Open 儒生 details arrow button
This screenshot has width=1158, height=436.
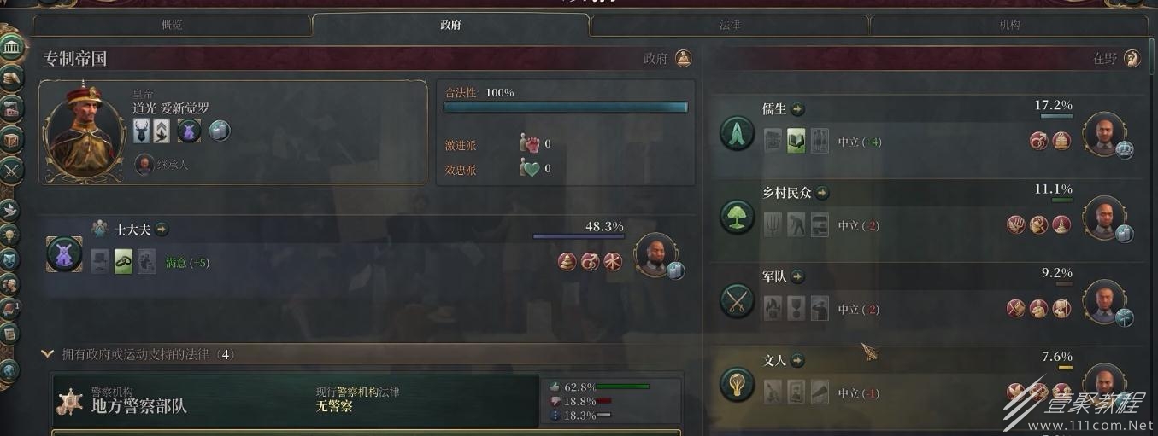[x=796, y=109]
